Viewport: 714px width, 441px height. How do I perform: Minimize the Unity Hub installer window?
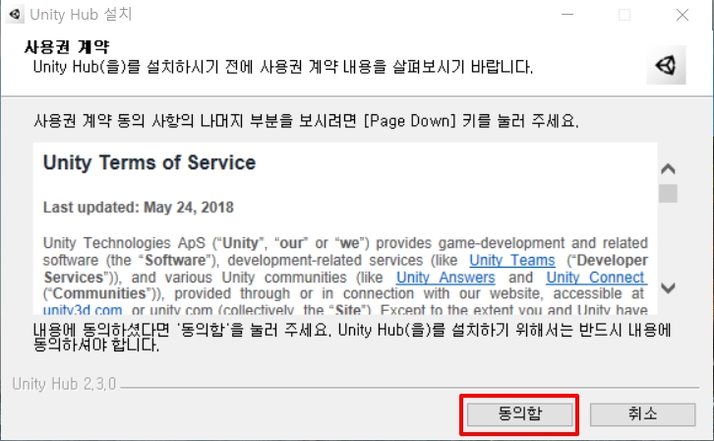pyautogui.click(x=567, y=15)
